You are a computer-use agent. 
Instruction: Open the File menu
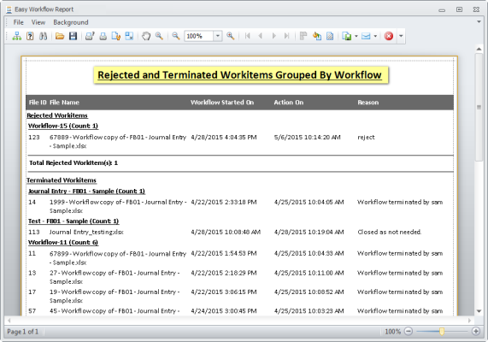click(18, 22)
